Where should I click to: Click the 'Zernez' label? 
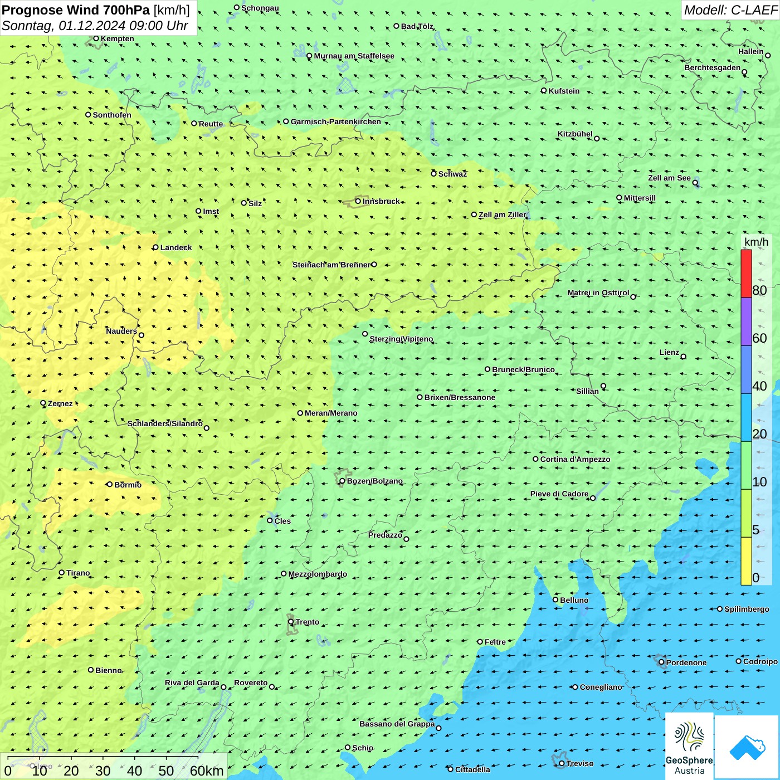pyautogui.click(x=60, y=403)
